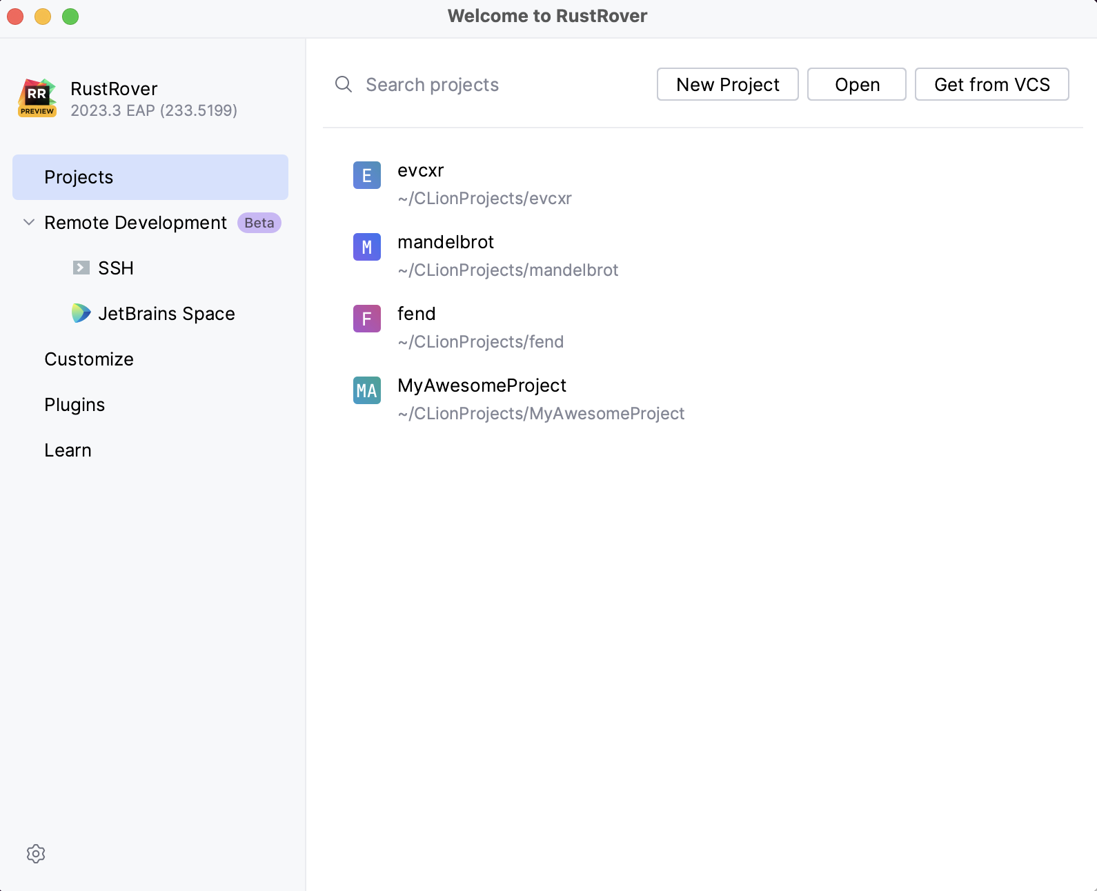The image size is (1097, 891).
Task: Click the RustRover Preview logo icon
Action: point(37,98)
